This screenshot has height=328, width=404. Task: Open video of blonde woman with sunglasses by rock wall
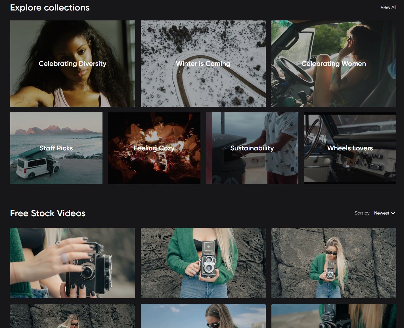pyautogui.click(x=334, y=263)
